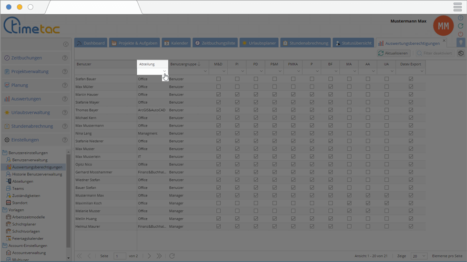Open the Auswertungen sidebar menu
The width and height of the screenshot is (467, 262).
click(26, 99)
